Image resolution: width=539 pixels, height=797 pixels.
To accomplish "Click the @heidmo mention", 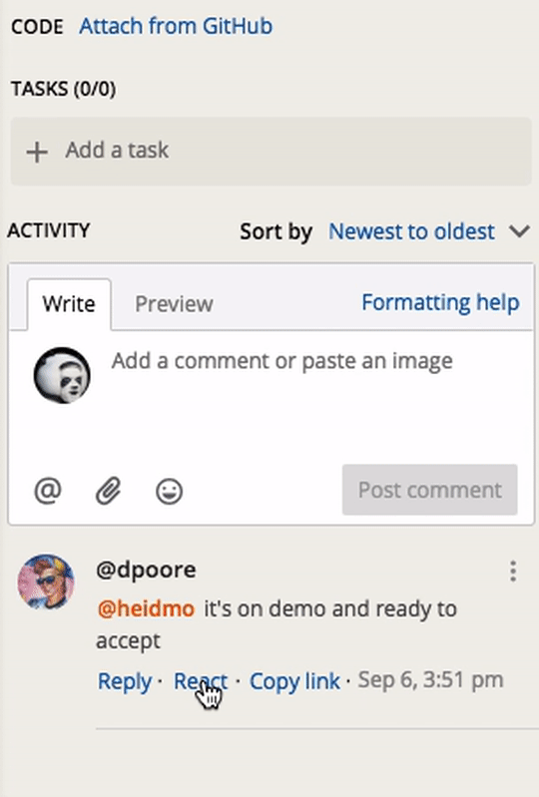I will tap(146, 608).
